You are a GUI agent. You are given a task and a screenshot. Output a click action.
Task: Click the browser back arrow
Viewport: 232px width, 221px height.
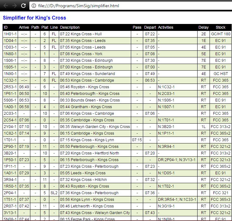6,6
